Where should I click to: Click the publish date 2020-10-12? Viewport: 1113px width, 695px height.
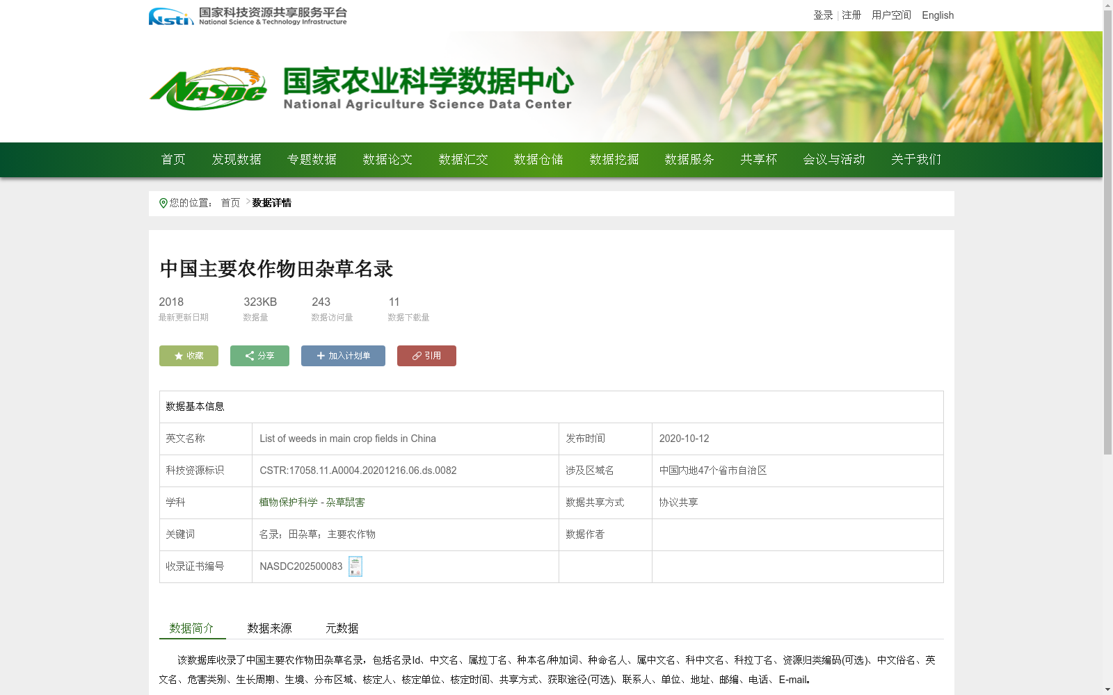684,439
